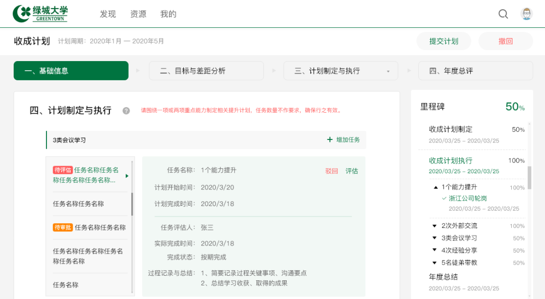Click the orange 待审批 status badge
Viewport: 545px width, 299px height.
[x=63, y=228]
